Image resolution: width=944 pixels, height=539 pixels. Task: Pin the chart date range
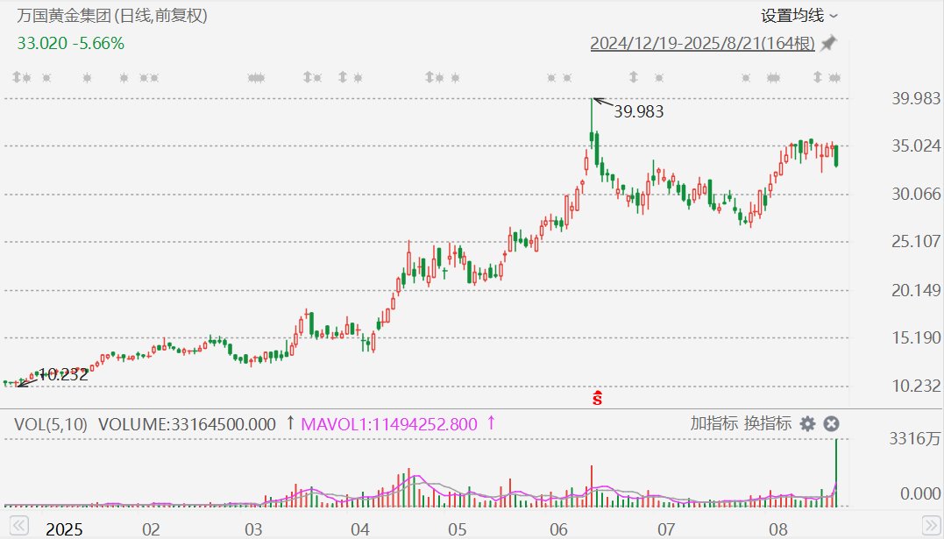(x=829, y=43)
